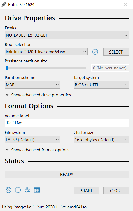Expand advanced drive properties

click(x=38, y=95)
